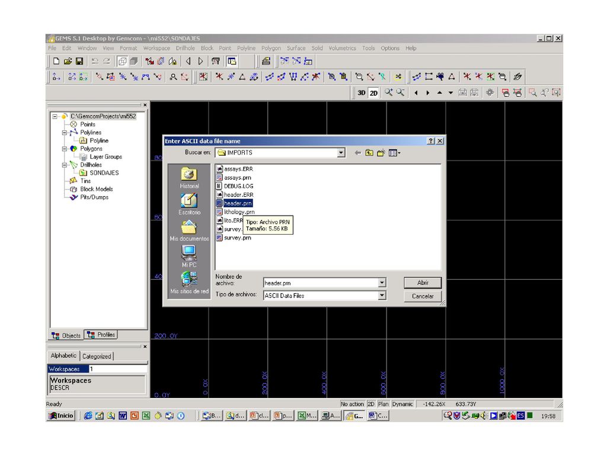Click the Inicio start button
The image size is (607, 455).
pos(61,416)
